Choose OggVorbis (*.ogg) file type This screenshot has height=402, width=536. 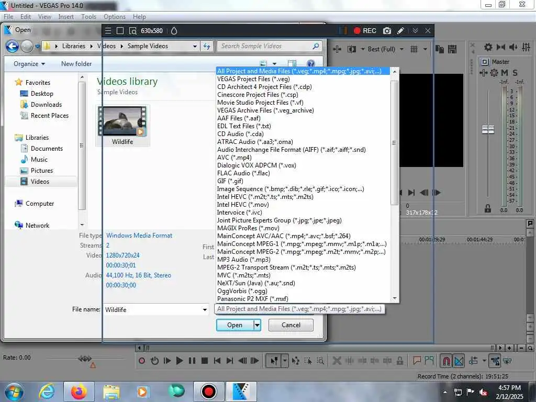pos(242,291)
